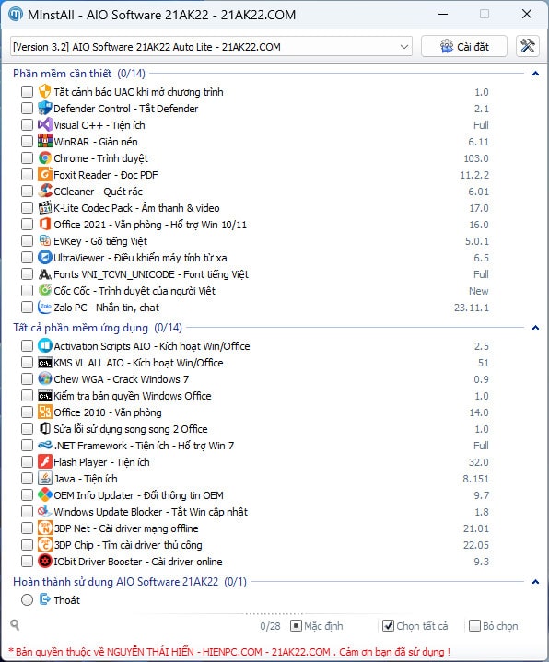The height and width of the screenshot is (662, 549).
Task: Click the Cốc Cốc browser icon
Action: [45, 290]
